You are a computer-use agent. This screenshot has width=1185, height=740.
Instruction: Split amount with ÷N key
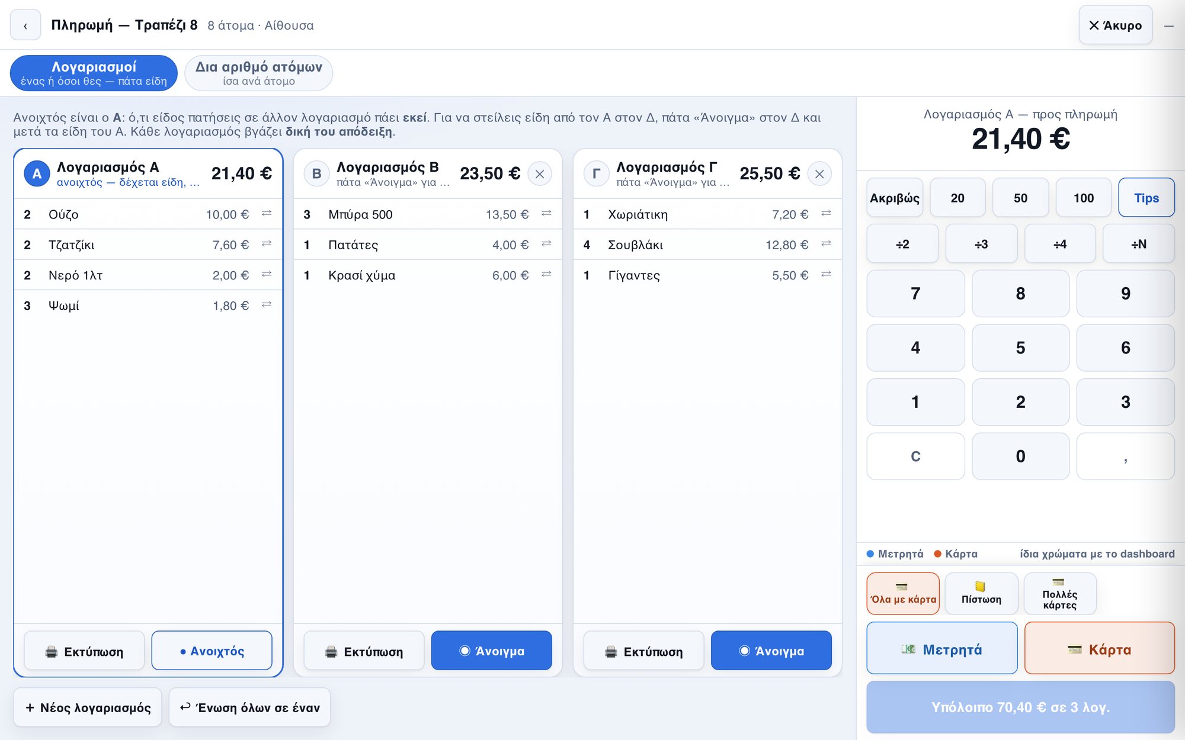[x=1139, y=244]
